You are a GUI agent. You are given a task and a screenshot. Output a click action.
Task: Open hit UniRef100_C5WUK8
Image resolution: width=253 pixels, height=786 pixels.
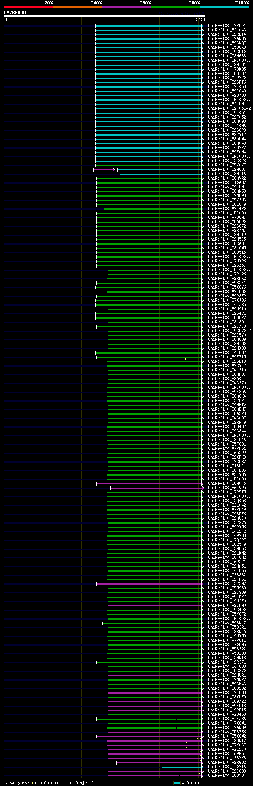pos(227,48)
